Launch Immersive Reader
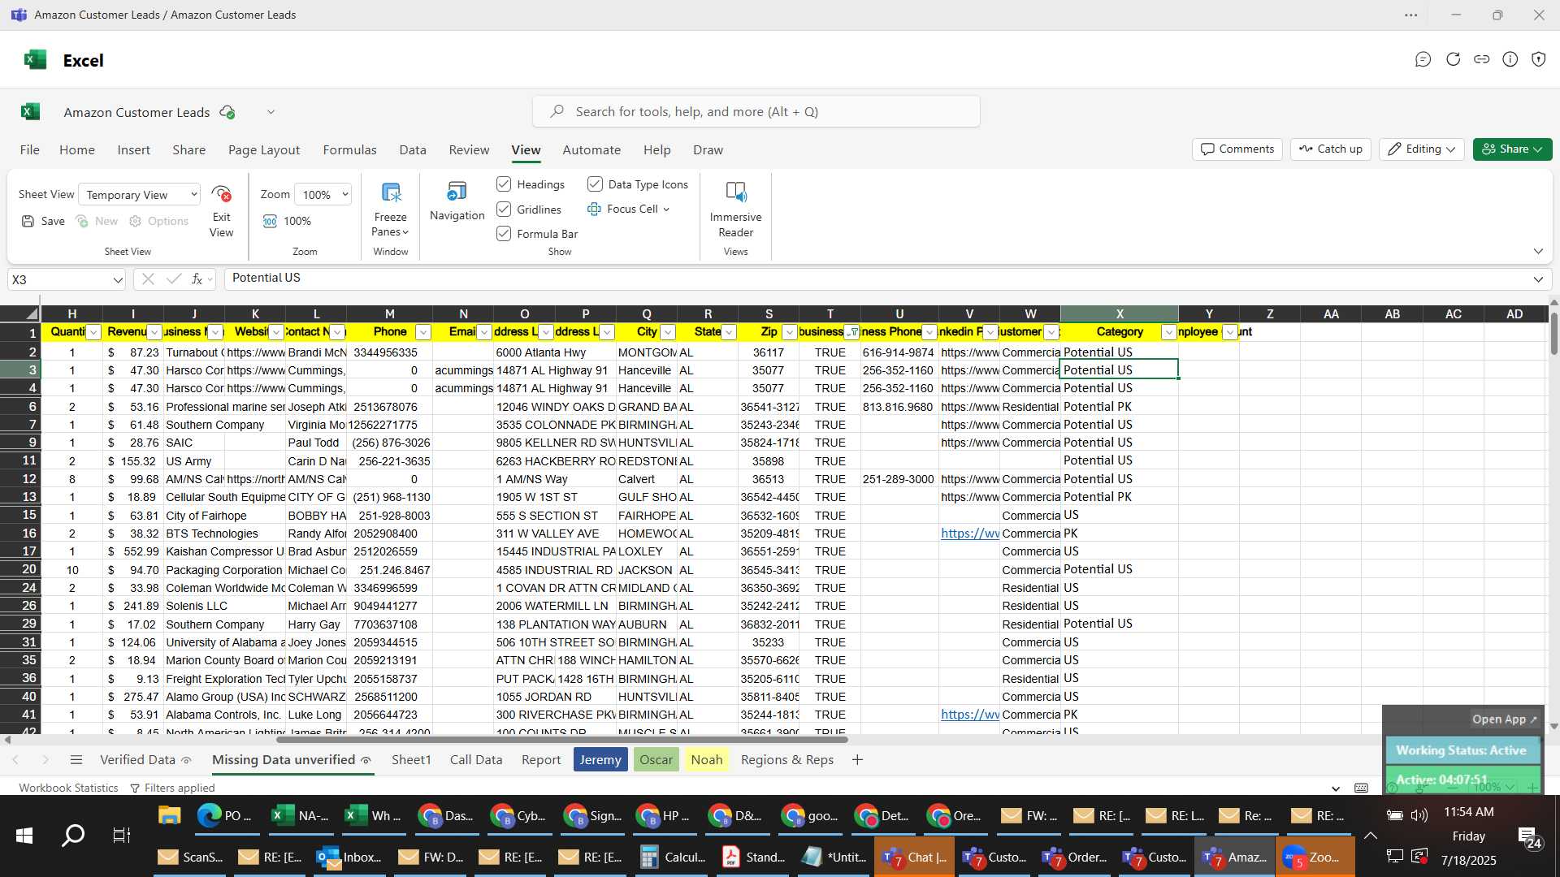This screenshot has width=1560, height=877. click(x=735, y=192)
